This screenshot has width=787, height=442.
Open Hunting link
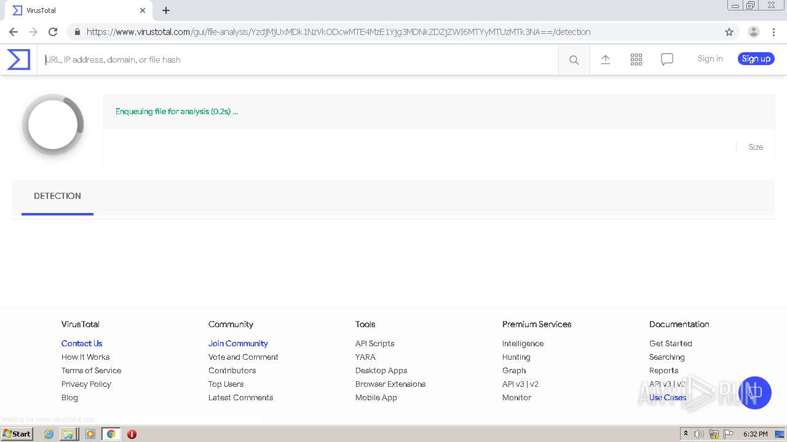pyautogui.click(x=516, y=357)
